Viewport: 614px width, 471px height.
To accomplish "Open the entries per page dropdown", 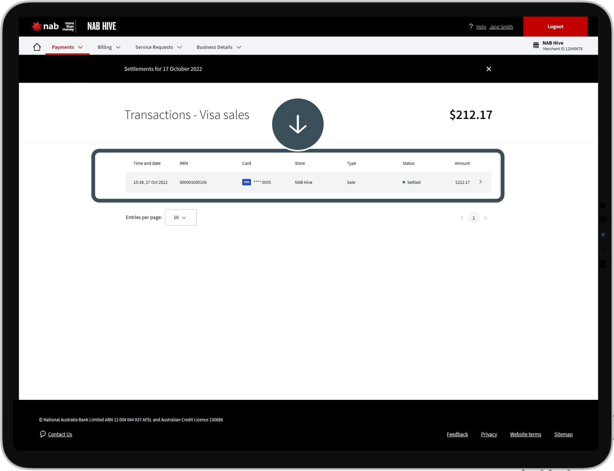I will (181, 217).
